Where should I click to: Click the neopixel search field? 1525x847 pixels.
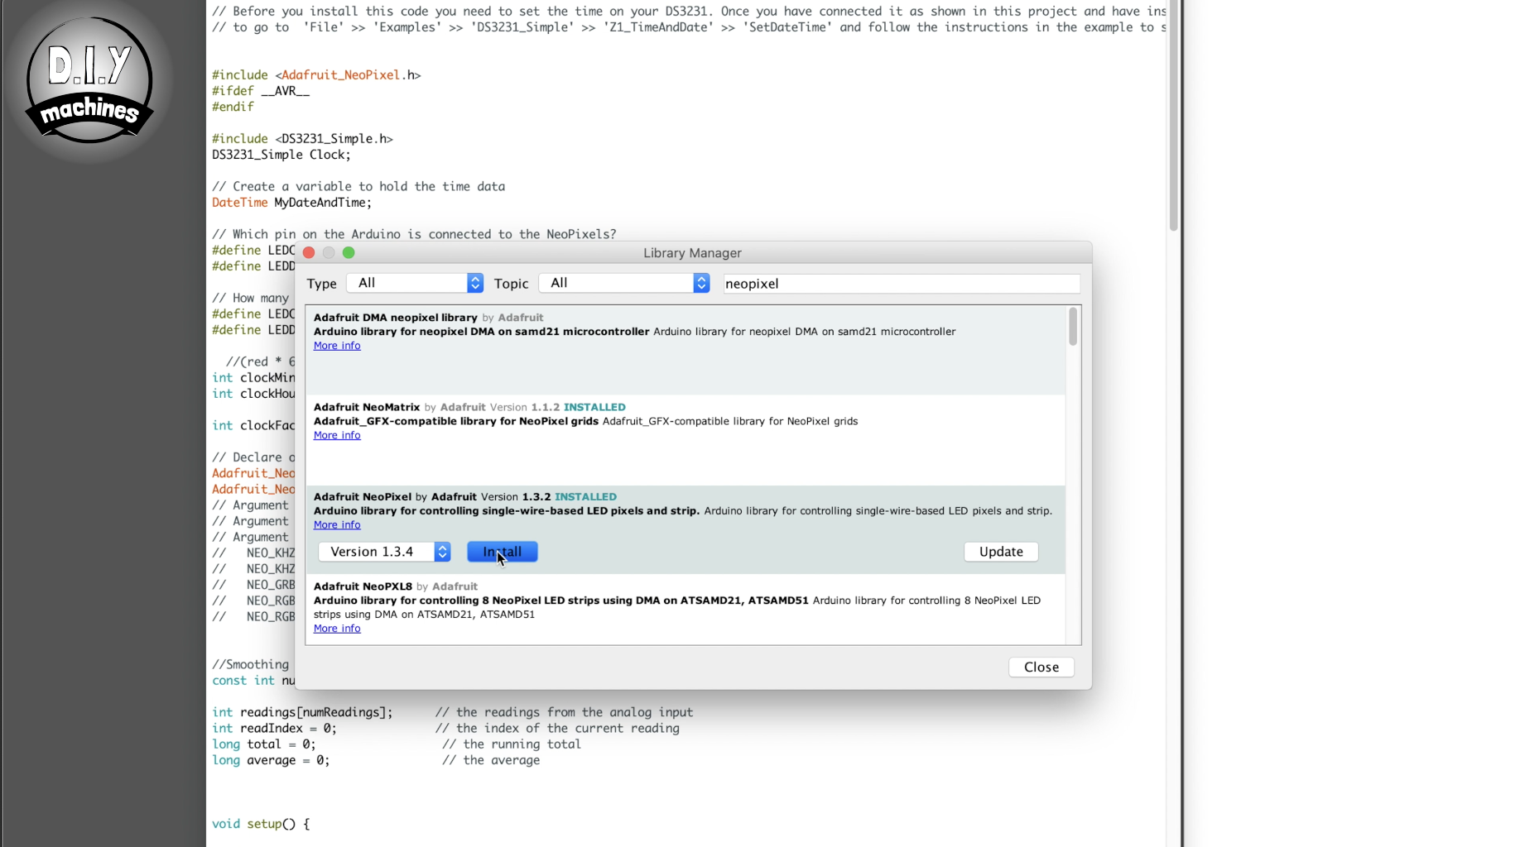coord(901,284)
